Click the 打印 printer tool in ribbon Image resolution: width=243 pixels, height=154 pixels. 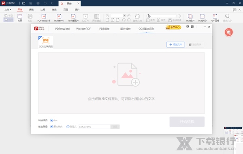coord(30,18)
